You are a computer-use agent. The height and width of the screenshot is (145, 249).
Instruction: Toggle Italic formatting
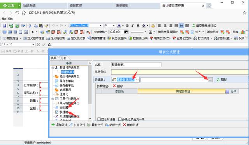pyautogui.click(x=133, y=26)
